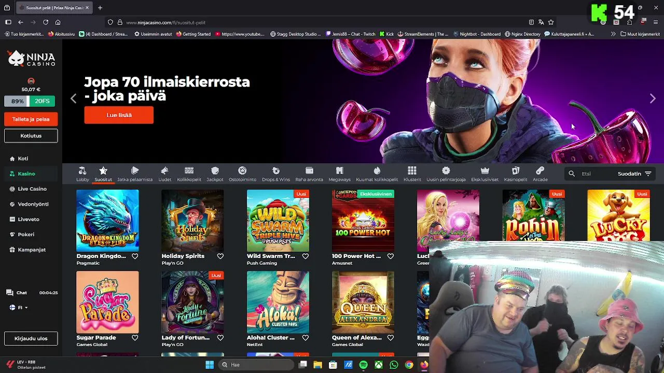The image size is (664, 373).
Task: Favorite the Aloha! Cluster Pays game
Action: click(x=305, y=338)
